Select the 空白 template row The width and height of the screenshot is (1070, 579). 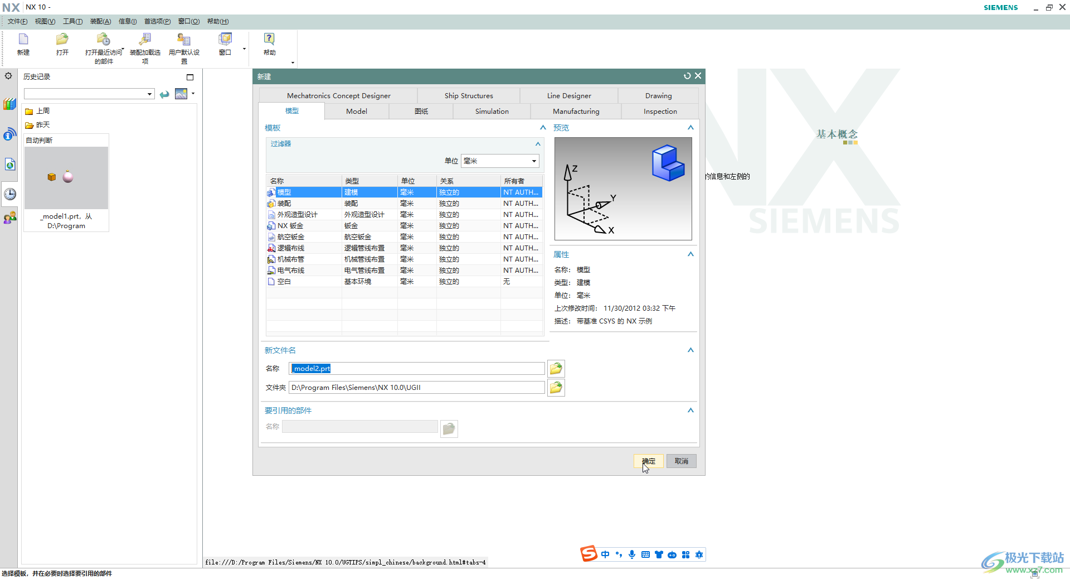coord(405,282)
